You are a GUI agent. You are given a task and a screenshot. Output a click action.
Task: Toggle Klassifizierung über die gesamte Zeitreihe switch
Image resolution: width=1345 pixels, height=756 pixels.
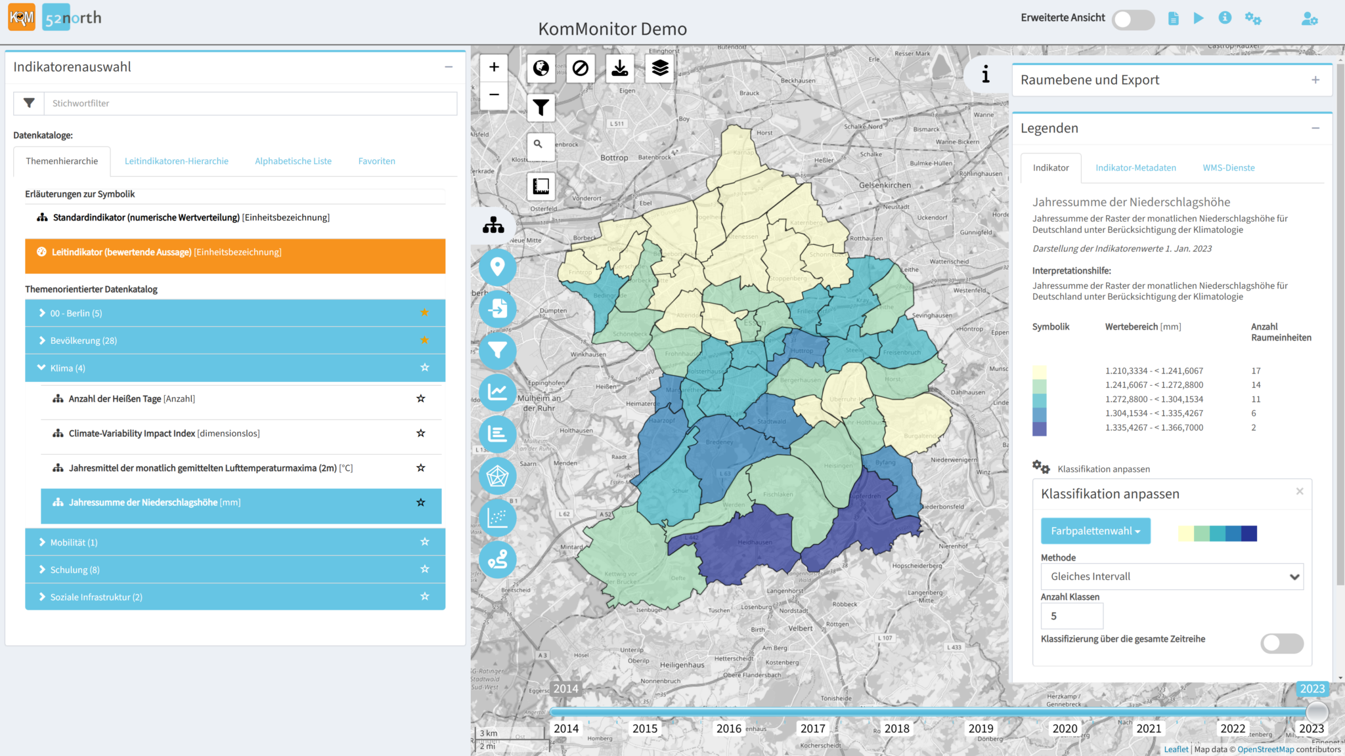coord(1281,643)
